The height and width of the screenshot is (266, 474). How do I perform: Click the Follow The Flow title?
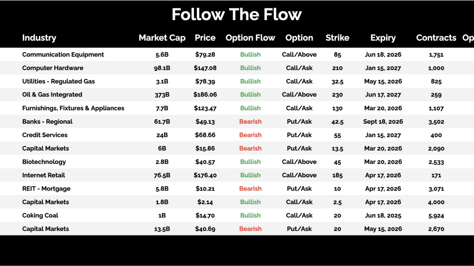click(x=237, y=14)
